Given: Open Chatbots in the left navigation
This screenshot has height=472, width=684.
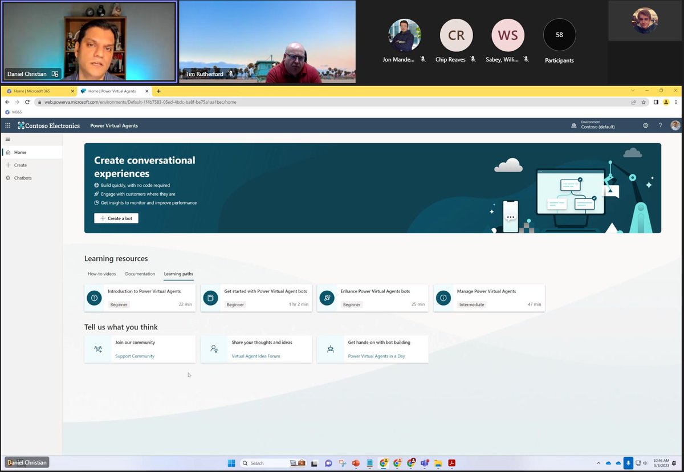Looking at the screenshot, I should coord(31,178).
